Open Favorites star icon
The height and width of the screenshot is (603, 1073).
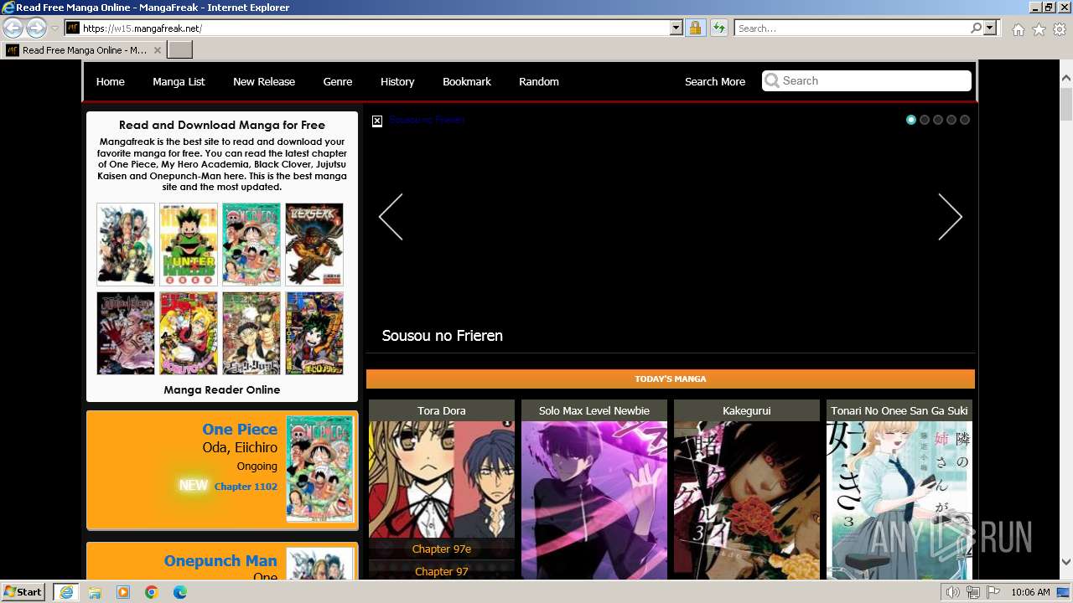(1039, 29)
